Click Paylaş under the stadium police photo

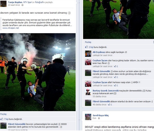[3, 114]
